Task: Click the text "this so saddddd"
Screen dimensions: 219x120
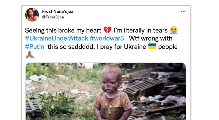Action: 71,47
